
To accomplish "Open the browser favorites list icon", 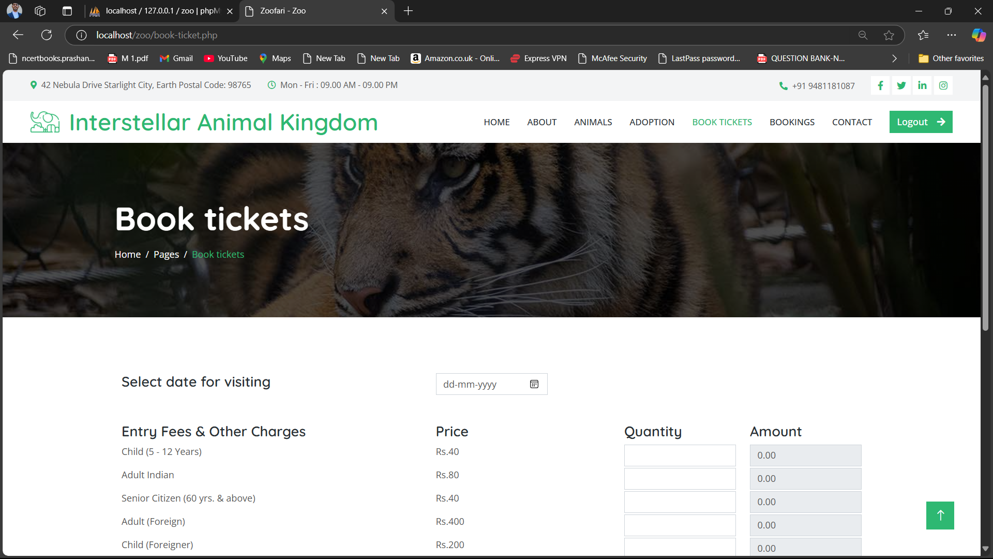I will pos(923,35).
